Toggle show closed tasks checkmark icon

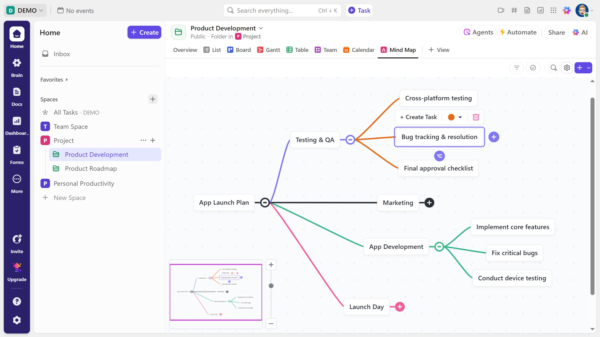(x=533, y=68)
